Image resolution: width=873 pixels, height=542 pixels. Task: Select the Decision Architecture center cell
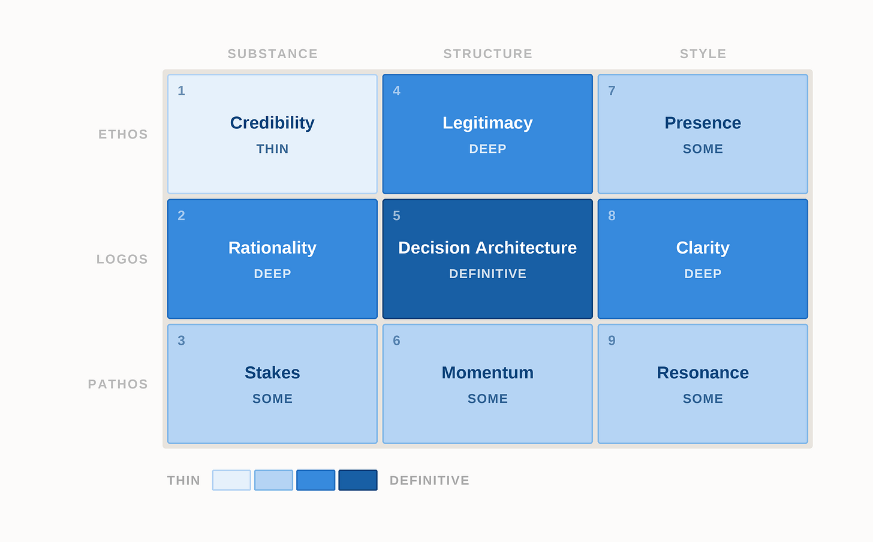[x=487, y=259]
